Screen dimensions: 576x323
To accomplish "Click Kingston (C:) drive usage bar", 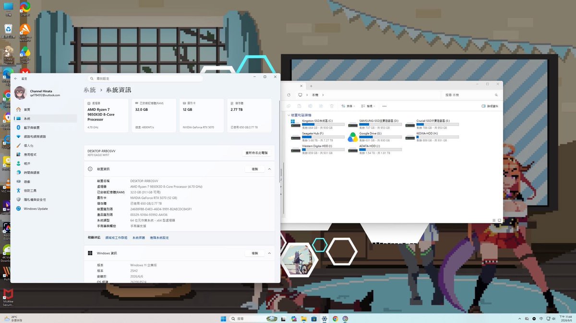I will tap(323, 124).
